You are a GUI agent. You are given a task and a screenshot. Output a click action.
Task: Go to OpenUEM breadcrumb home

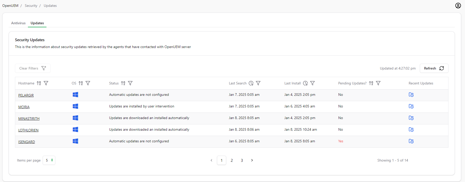tap(10, 6)
